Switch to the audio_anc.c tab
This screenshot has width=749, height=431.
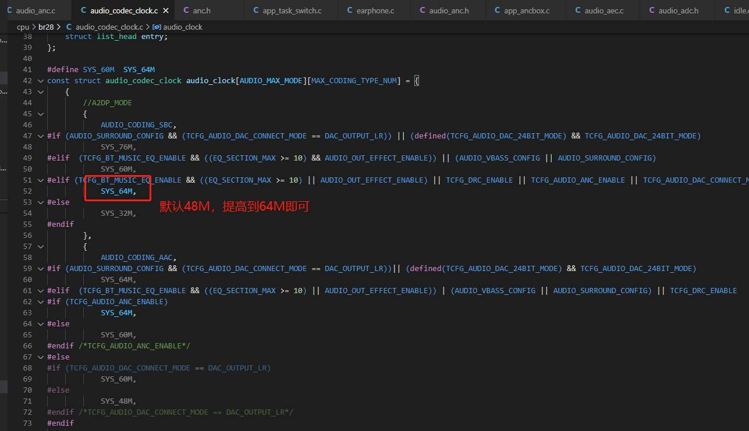(x=36, y=11)
